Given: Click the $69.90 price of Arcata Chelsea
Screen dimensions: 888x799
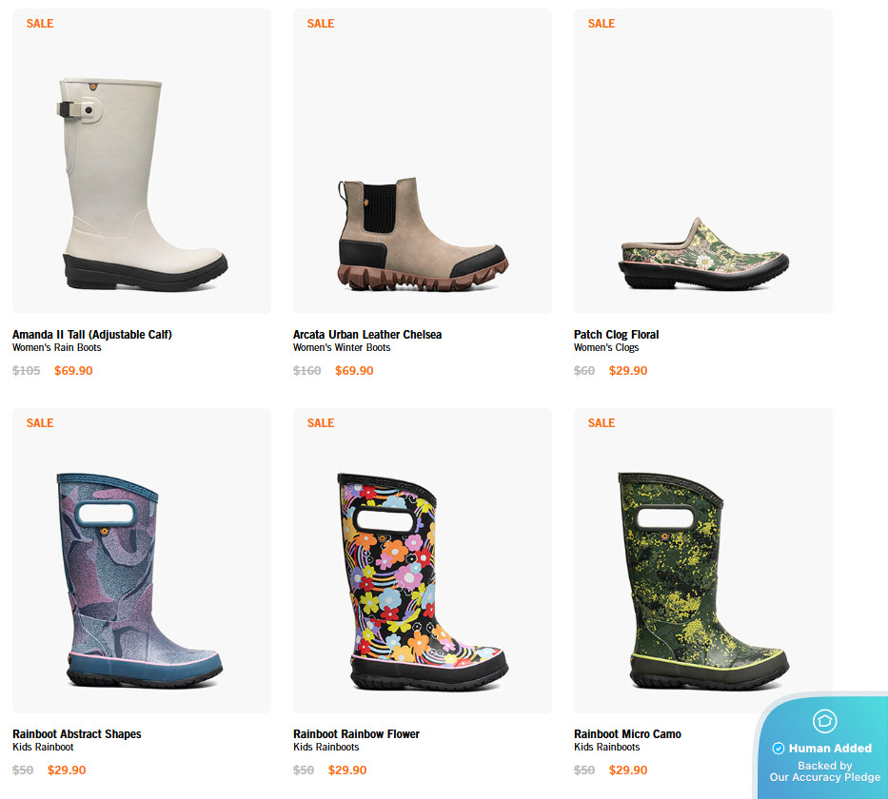Looking at the screenshot, I should (354, 371).
